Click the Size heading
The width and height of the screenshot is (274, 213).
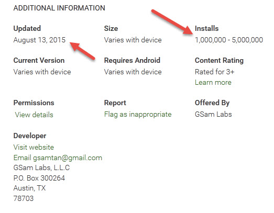(x=111, y=28)
